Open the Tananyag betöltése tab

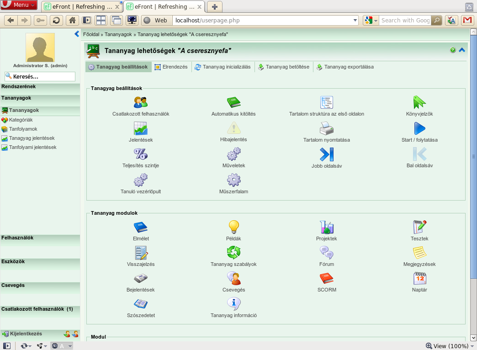284,67
